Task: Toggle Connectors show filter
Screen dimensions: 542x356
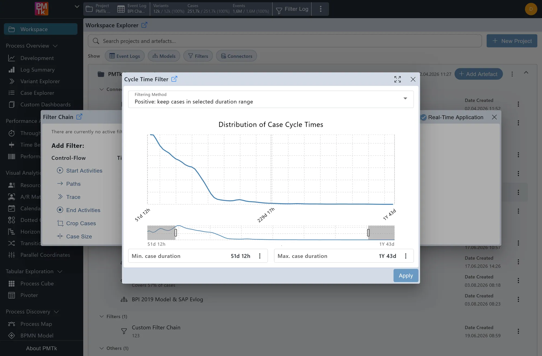Action: pyautogui.click(x=237, y=56)
